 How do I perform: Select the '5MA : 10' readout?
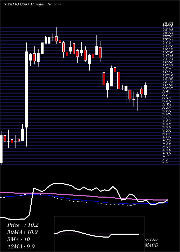[18, 239]
